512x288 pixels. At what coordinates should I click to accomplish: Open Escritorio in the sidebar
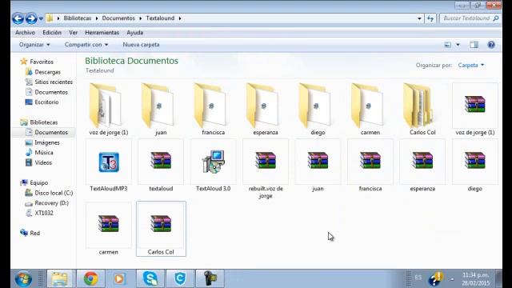[46, 102]
